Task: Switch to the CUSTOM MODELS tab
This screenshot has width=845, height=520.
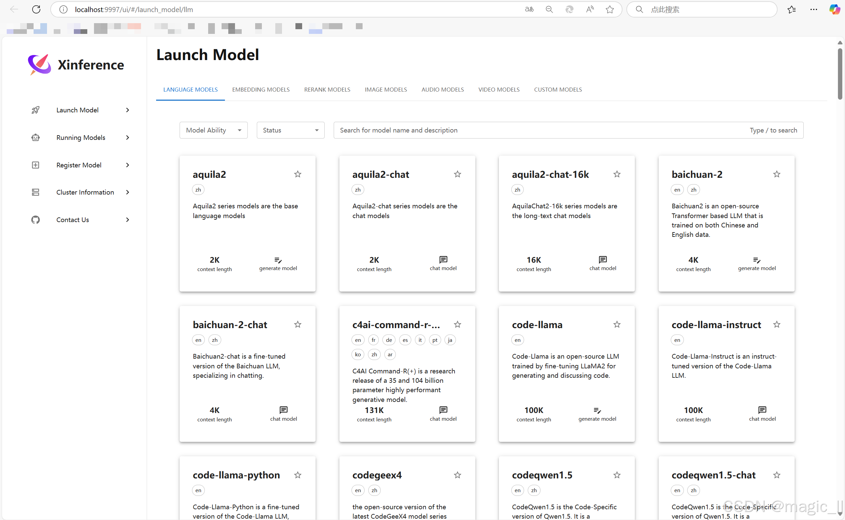Action: pos(558,90)
